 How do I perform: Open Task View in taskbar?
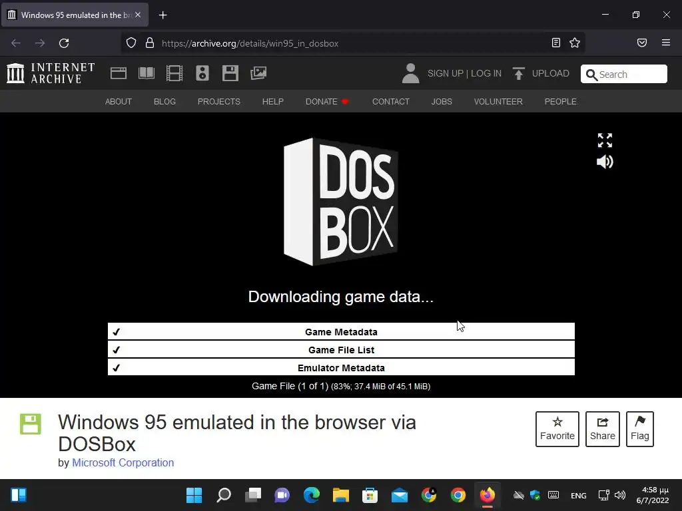click(x=252, y=495)
